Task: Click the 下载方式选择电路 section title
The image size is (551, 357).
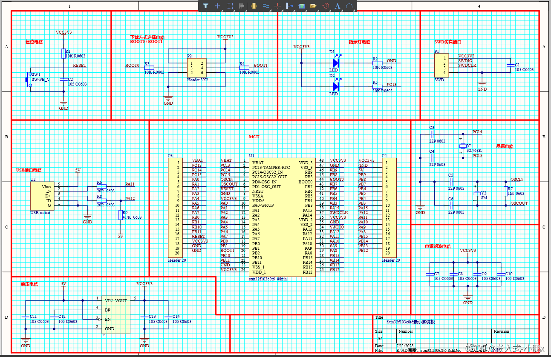Action: [147, 37]
